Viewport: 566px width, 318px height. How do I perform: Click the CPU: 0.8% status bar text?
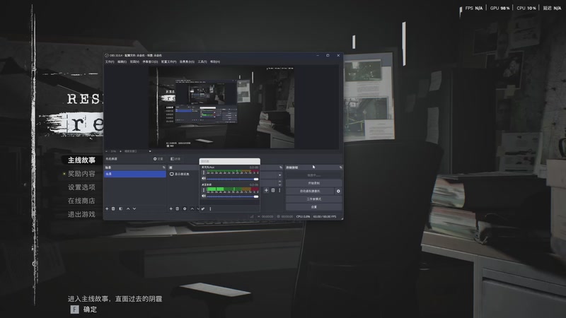point(304,217)
